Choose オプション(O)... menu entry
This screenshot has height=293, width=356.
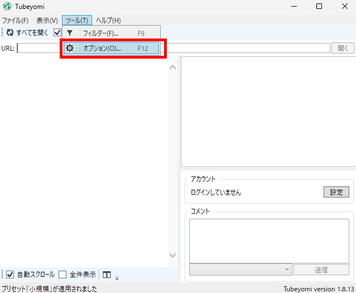(111, 48)
